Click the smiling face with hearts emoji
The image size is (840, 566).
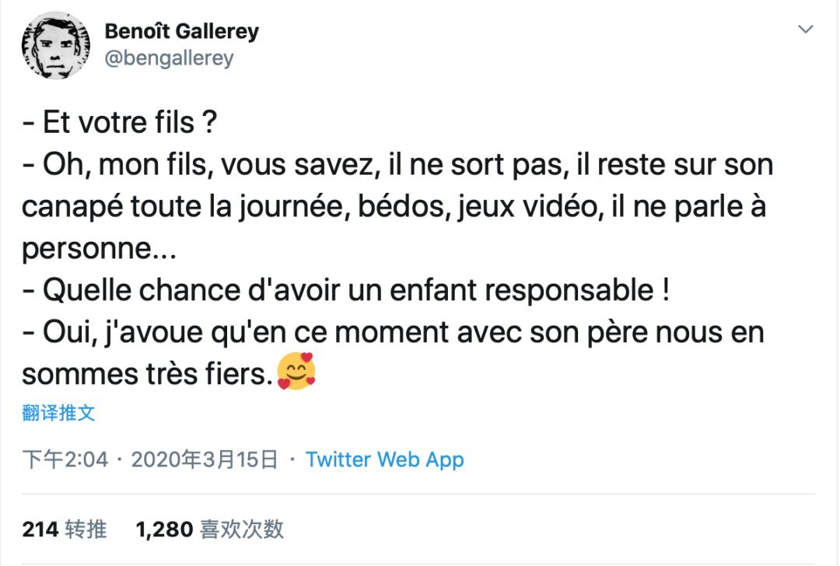click(296, 372)
